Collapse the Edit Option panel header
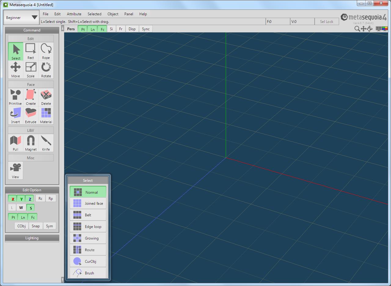 point(32,190)
